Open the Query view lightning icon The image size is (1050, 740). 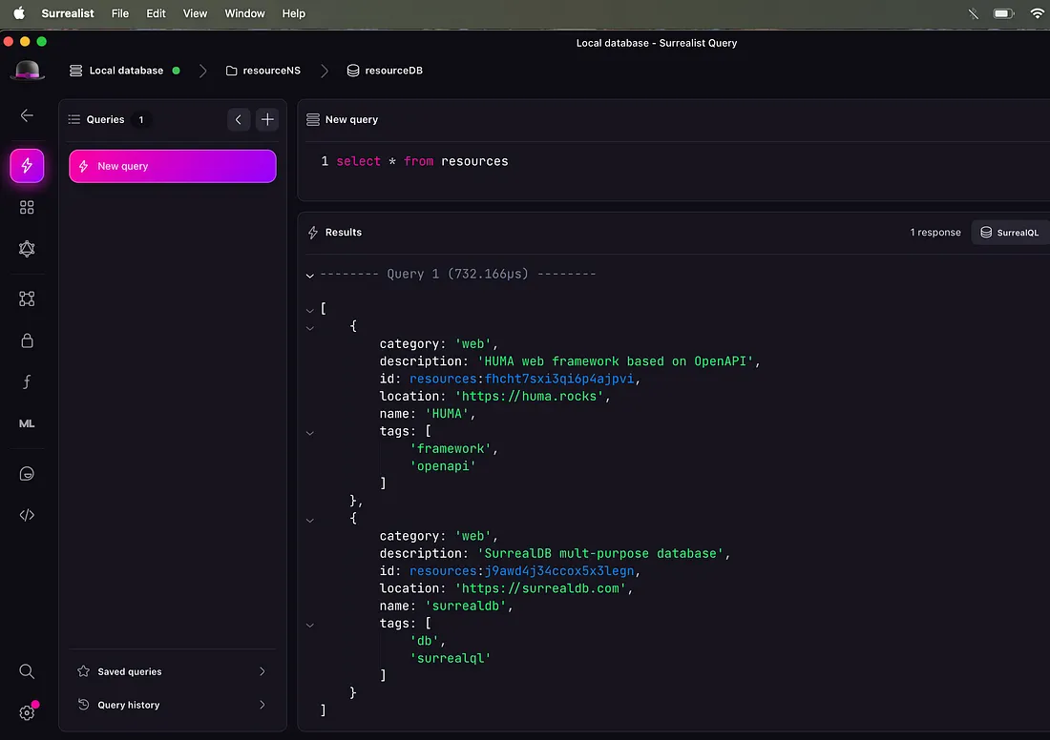click(27, 166)
